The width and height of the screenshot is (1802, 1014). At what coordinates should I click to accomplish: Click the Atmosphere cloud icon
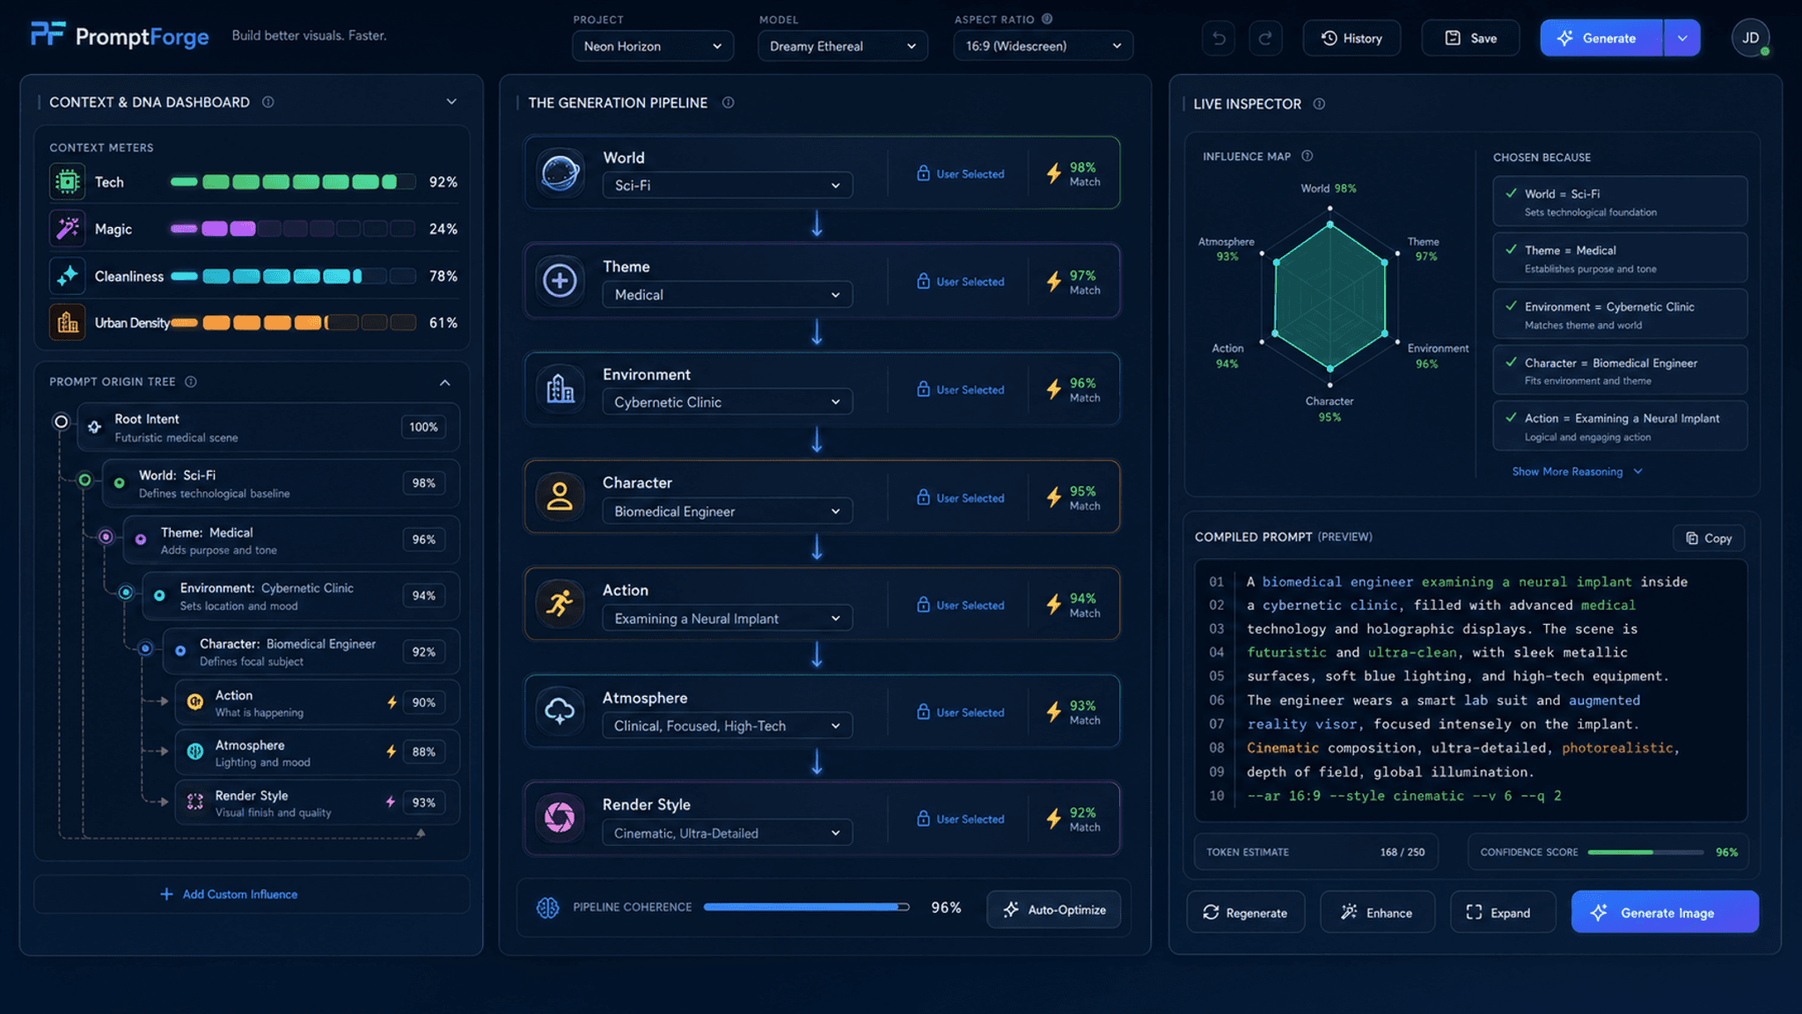(x=560, y=711)
